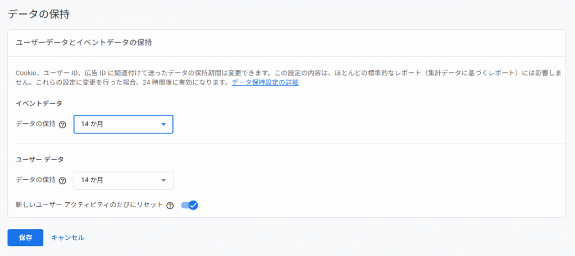
Task: Click the データの保持 page heading
Action: click(x=39, y=14)
